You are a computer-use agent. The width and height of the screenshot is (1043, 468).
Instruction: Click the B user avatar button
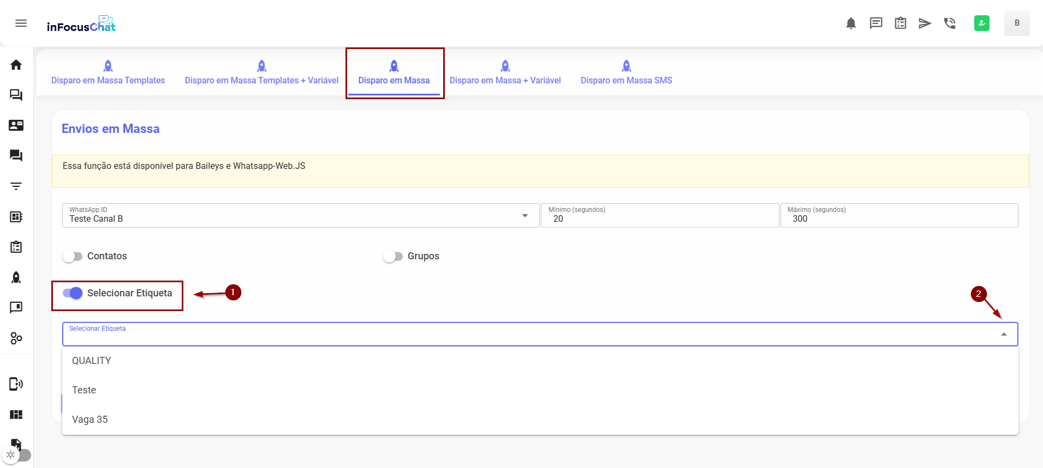click(1016, 23)
